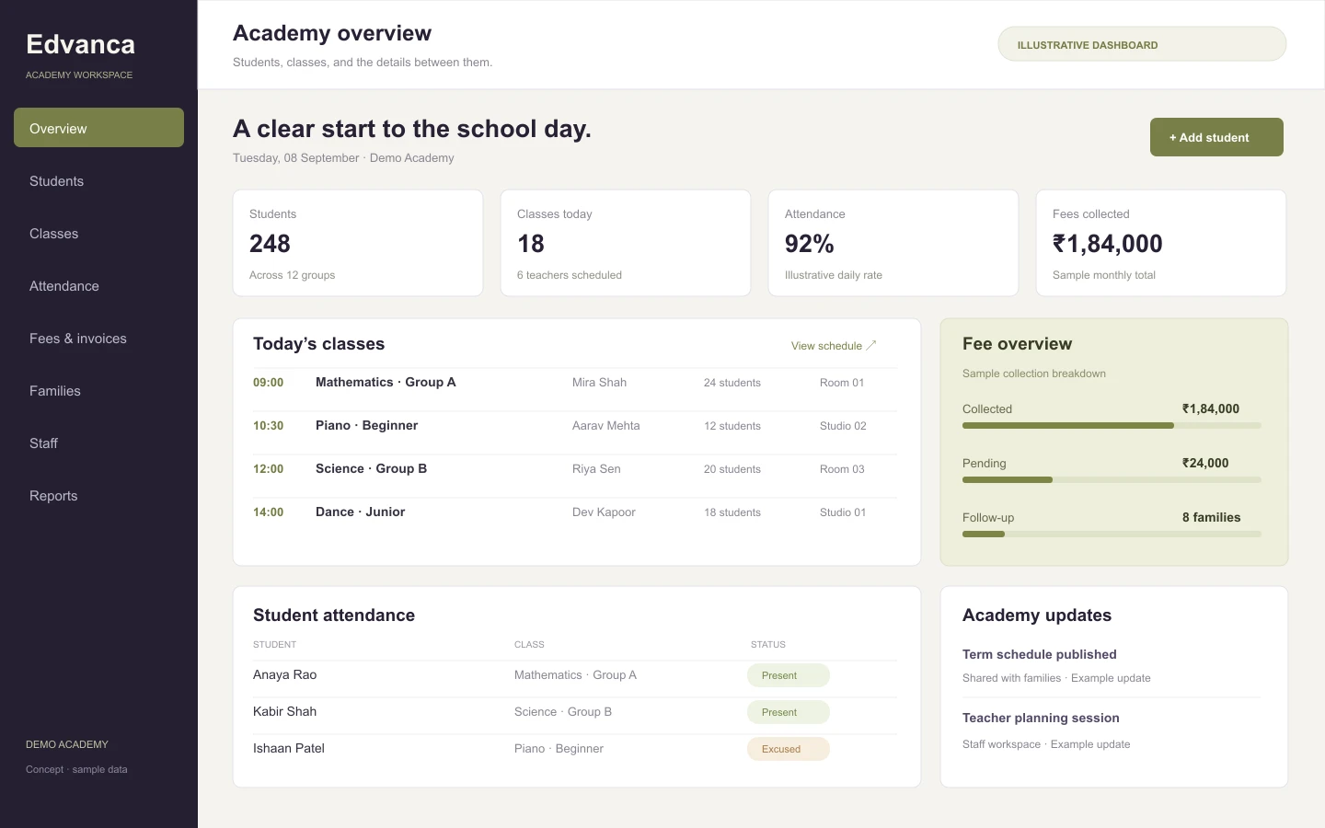Select student Kabir Shah

(x=284, y=711)
